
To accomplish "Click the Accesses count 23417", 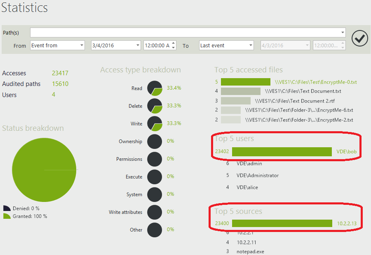I will [60, 73].
